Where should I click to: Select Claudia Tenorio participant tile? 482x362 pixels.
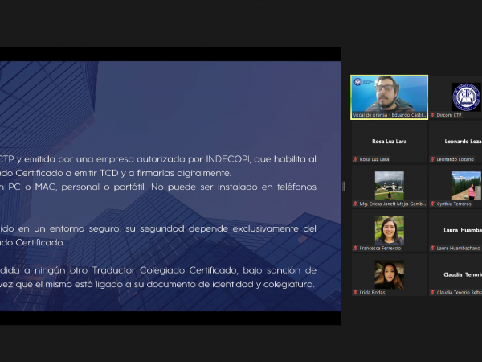(455, 275)
